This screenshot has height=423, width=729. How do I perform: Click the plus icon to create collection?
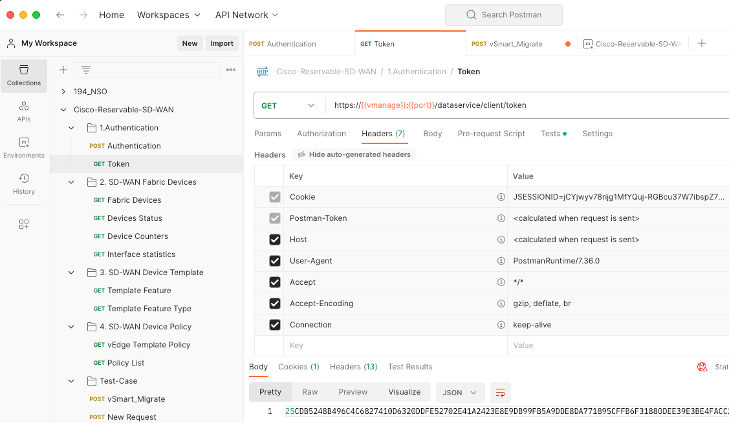[x=63, y=70]
